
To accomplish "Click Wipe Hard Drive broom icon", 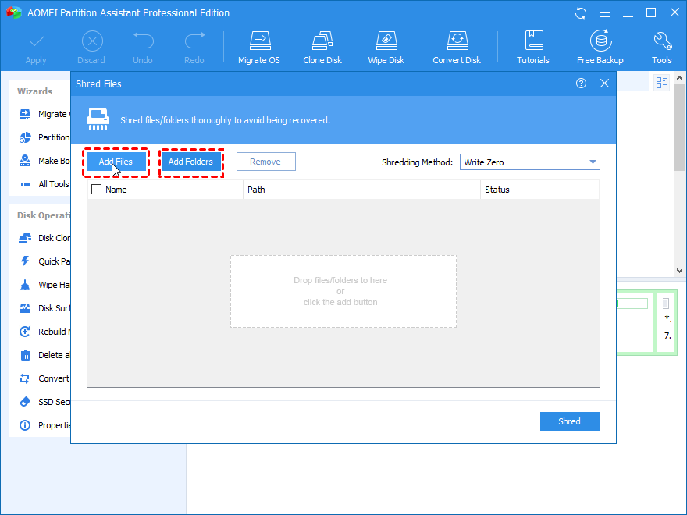I will pyautogui.click(x=25, y=285).
